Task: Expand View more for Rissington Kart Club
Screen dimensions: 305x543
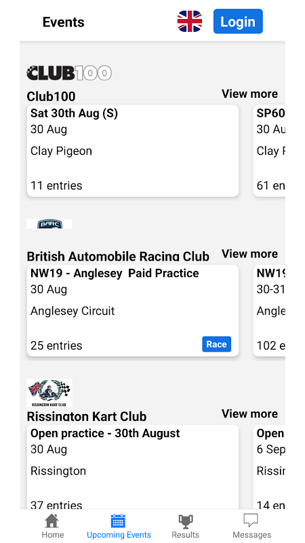Action: pos(249,414)
